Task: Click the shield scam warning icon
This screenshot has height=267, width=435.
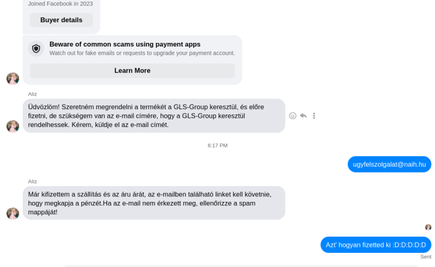Action: tap(36, 49)
